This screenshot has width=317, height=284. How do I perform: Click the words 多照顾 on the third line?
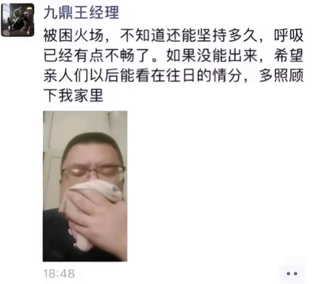tap(281, 75)
